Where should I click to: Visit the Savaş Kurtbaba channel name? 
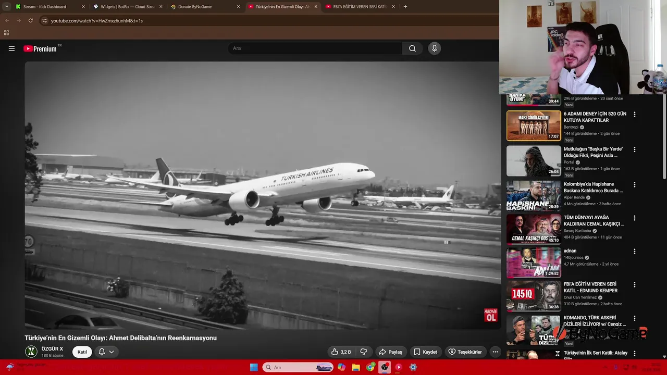(x=577, y=231)
